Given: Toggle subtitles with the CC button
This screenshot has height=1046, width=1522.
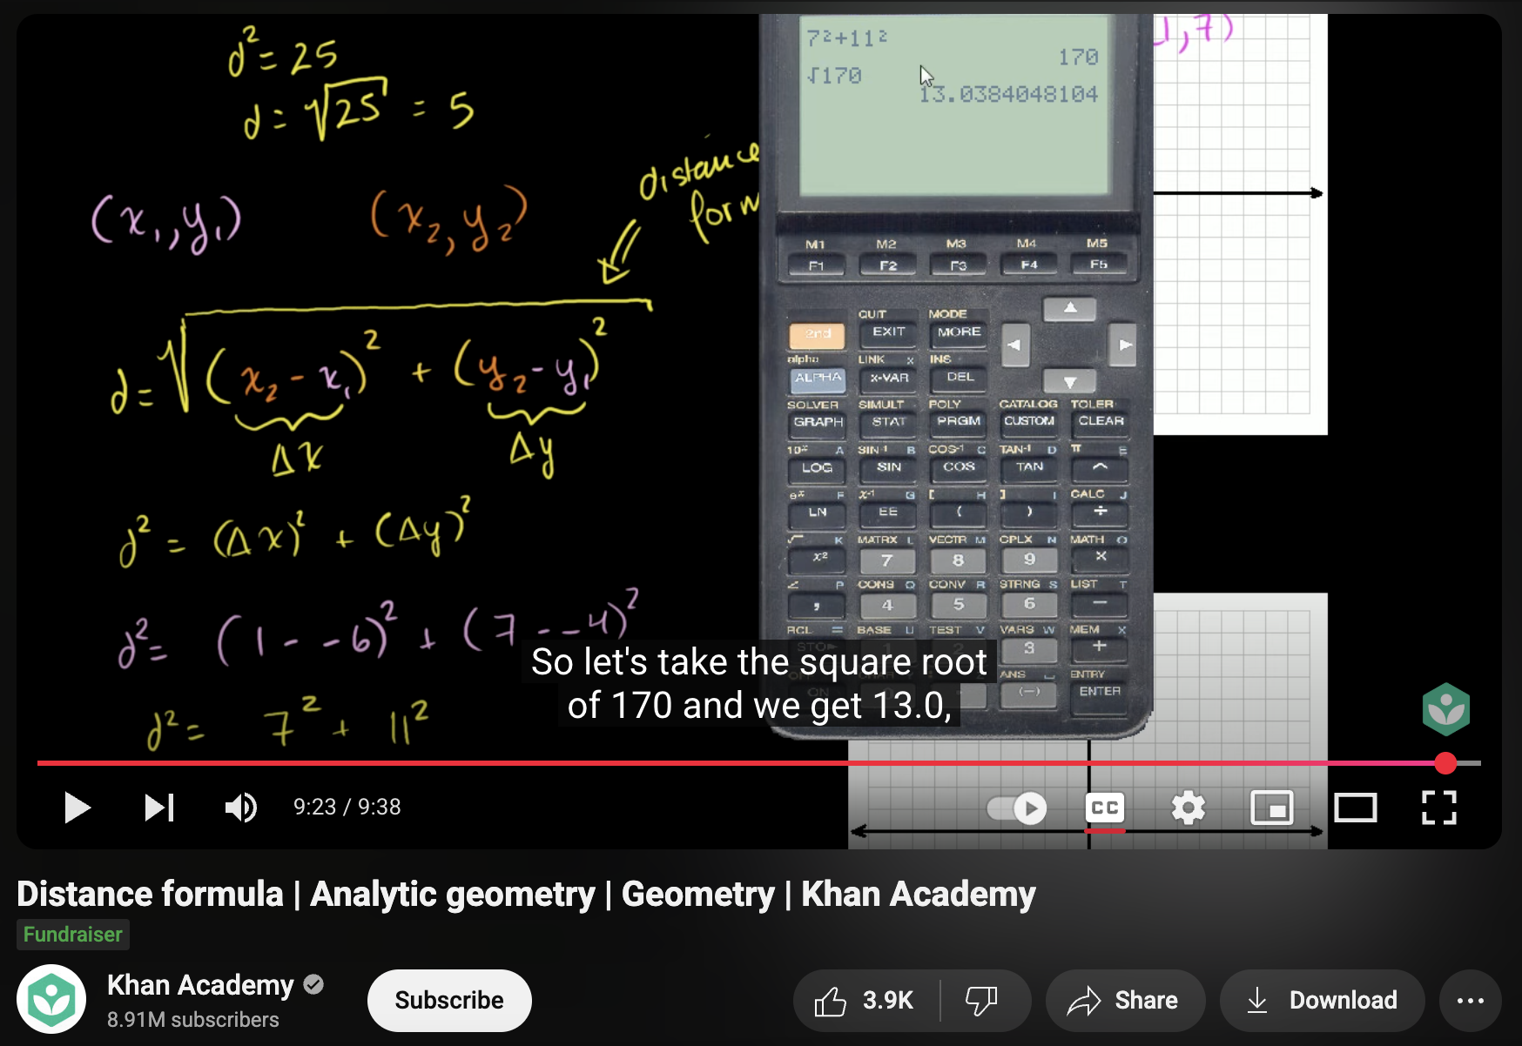Looking at the screenshot, I should click(x=1104, y=808).
